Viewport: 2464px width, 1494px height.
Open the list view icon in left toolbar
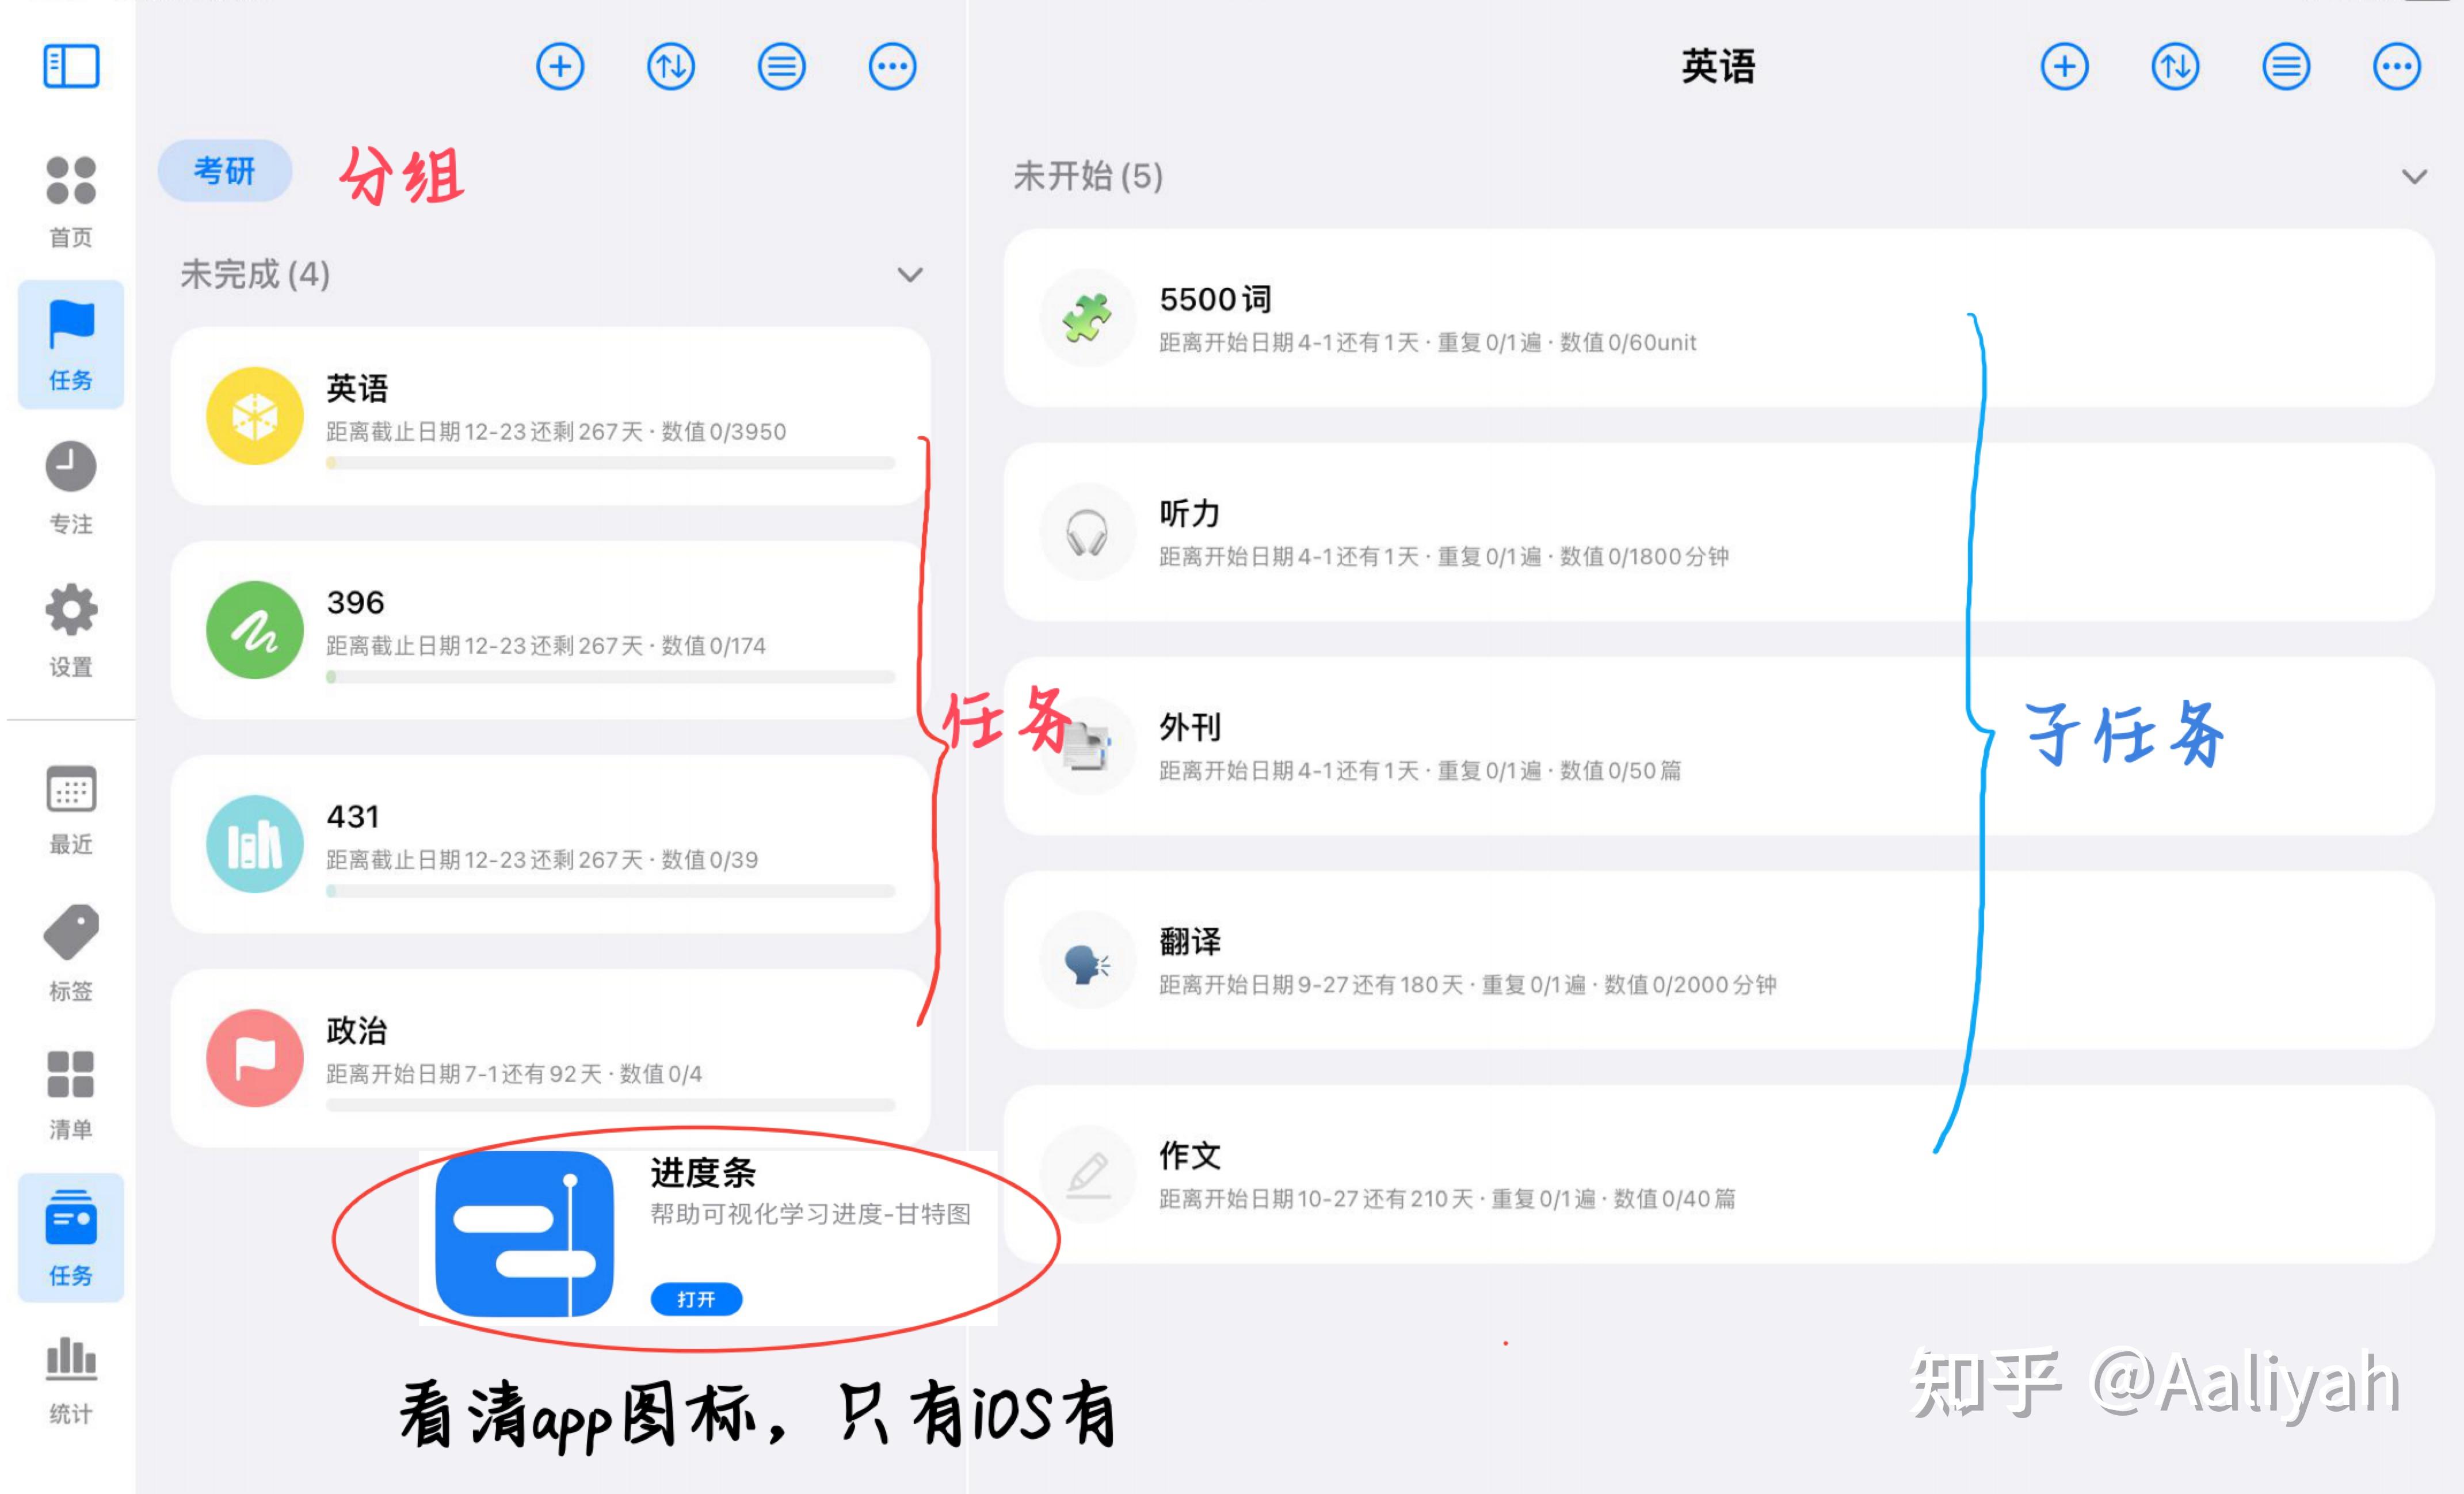pyautogui.click(x=781, y=67)
